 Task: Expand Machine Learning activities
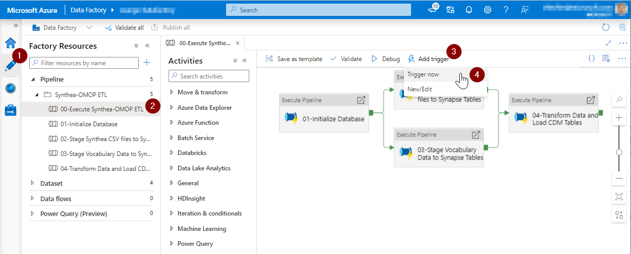(172, 229)
